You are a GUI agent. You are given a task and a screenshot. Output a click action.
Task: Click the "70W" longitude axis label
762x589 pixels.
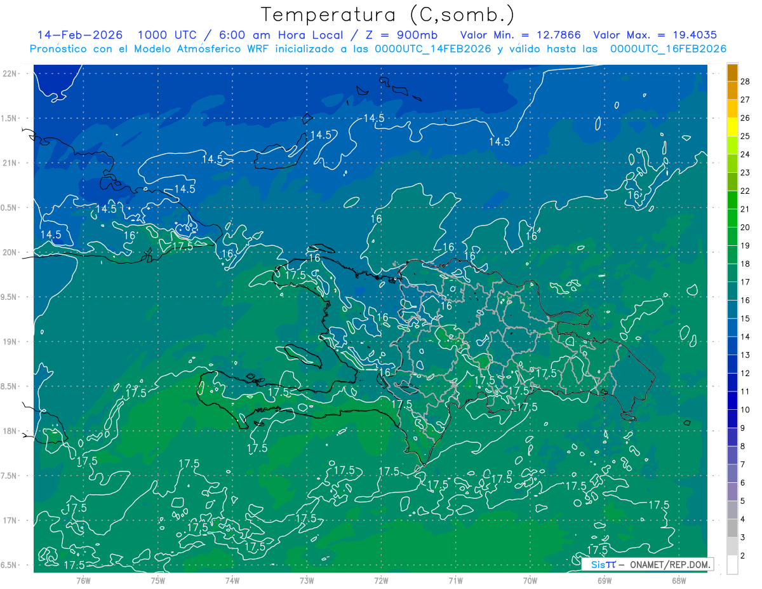pyautogui.click(x=530, y=580)
